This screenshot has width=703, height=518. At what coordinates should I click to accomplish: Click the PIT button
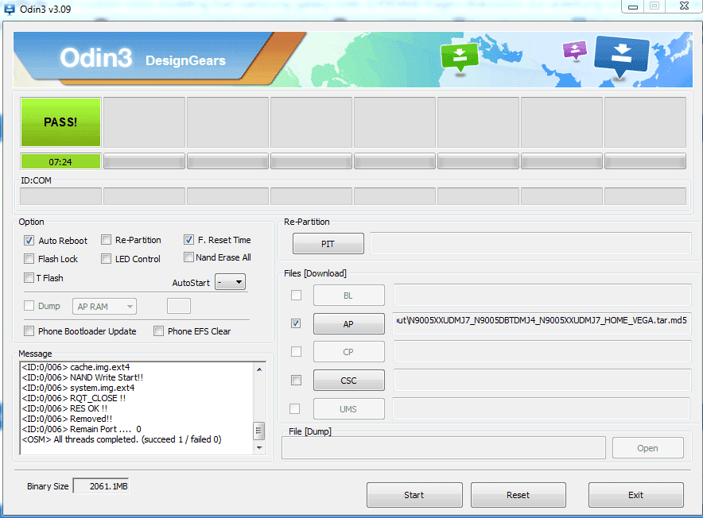(x=328, y=244)
